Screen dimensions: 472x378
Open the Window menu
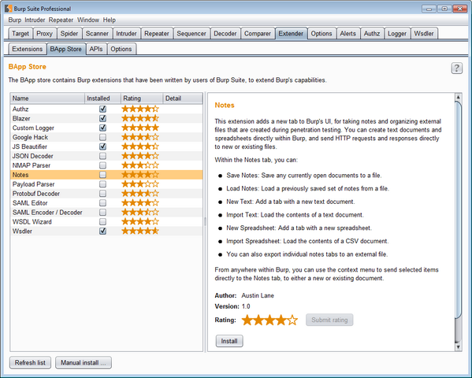88,20
